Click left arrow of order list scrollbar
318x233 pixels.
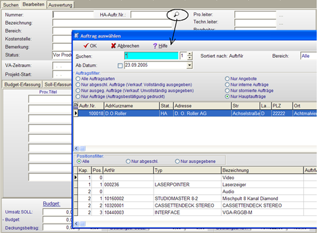[76, 149]
